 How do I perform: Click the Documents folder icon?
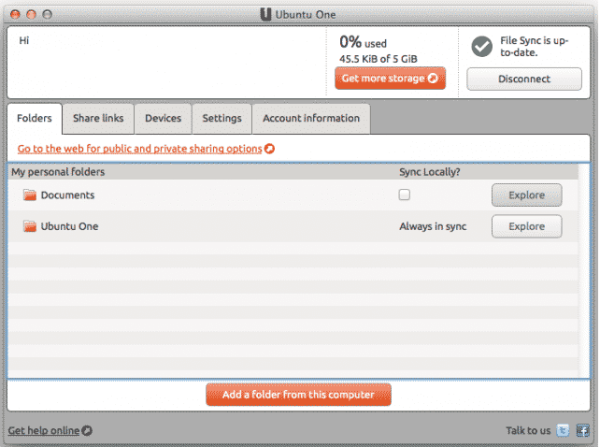point(30,195)
